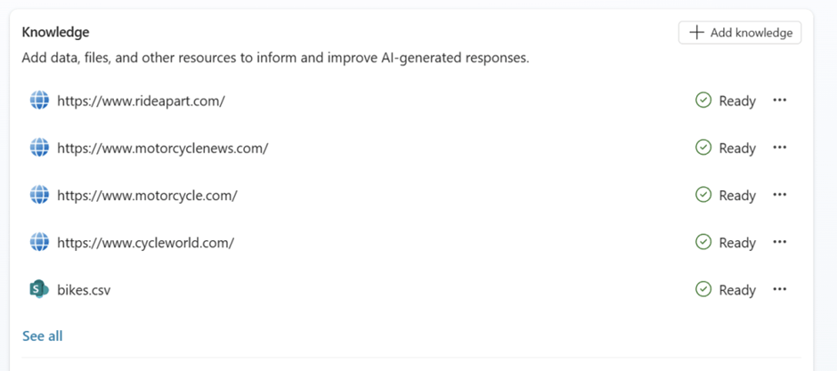Select the https://www.motorcyclenews.com/ entry
The image size is (837, 371).
click(162, 148)
